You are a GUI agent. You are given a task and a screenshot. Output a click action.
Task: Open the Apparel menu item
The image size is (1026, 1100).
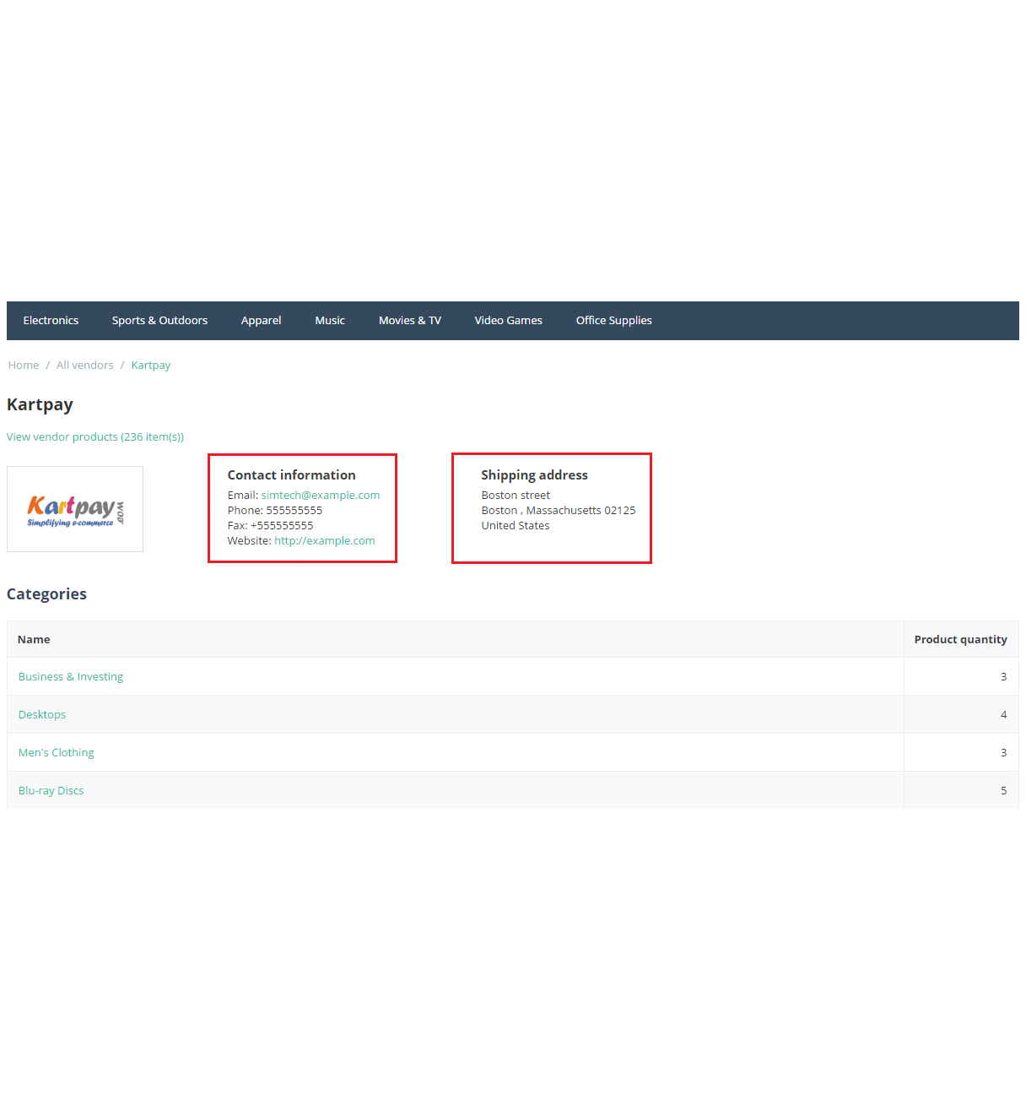[261, 321]
